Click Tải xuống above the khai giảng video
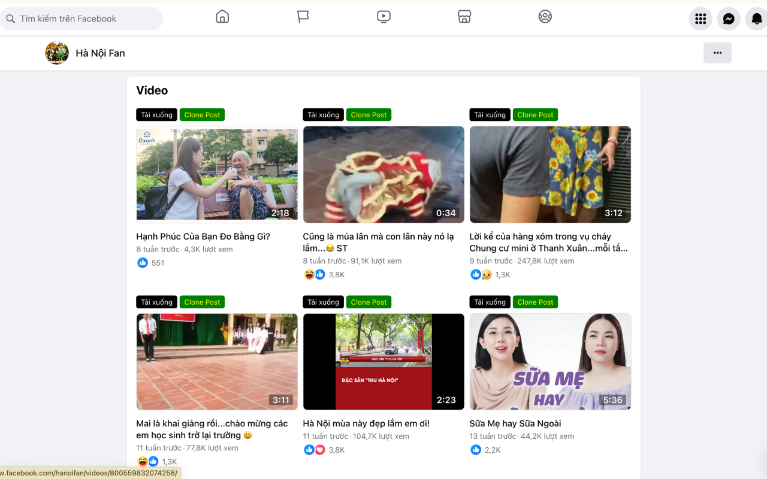 click(x=157, y=302)
